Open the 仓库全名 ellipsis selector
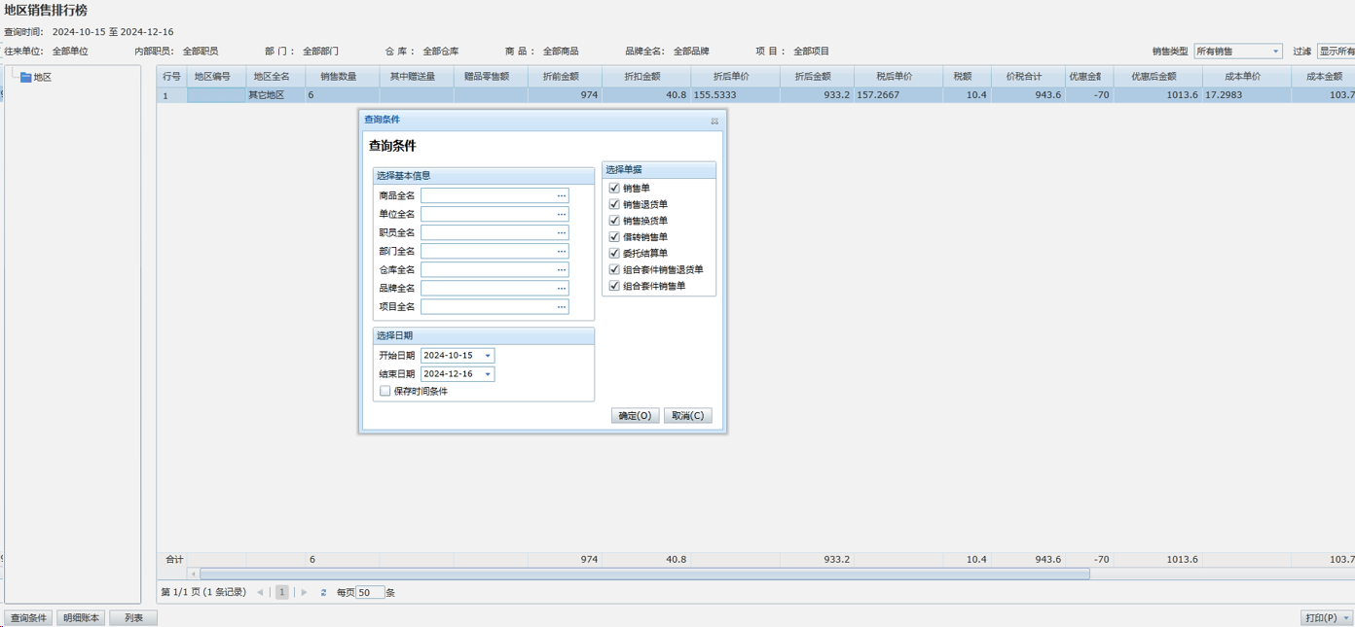 click(x=561, y=269)
